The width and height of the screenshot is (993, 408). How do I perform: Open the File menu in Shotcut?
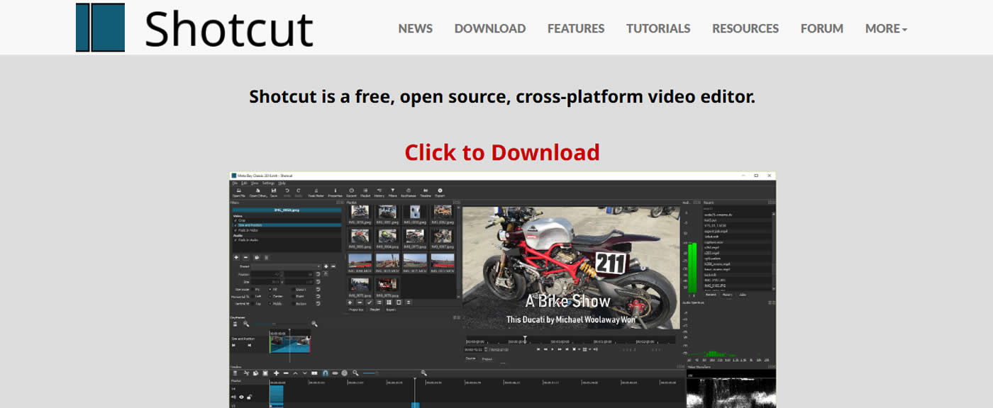pos(235,183)
